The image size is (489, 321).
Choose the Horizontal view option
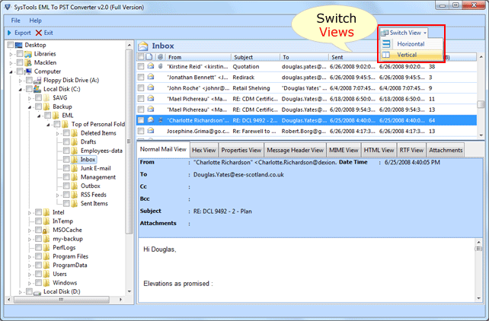tap(411, 44)
